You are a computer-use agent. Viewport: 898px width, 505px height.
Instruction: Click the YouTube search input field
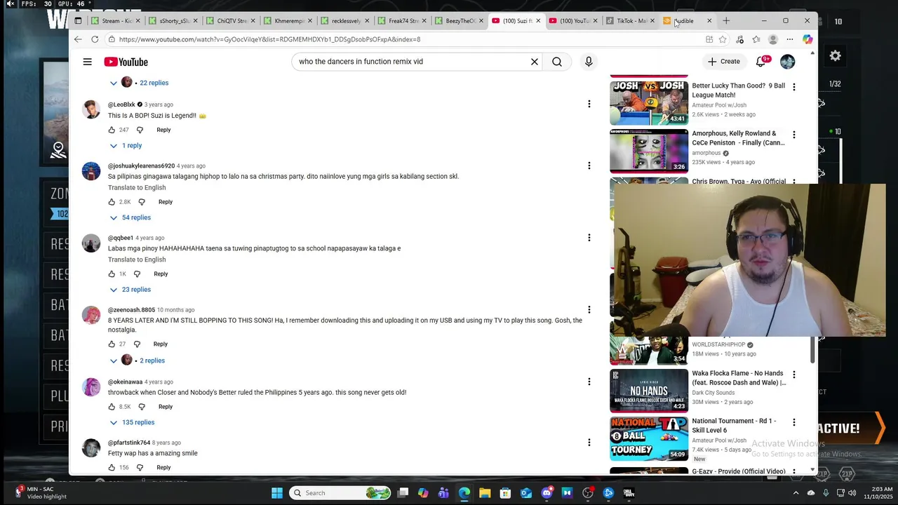[413, 62]
